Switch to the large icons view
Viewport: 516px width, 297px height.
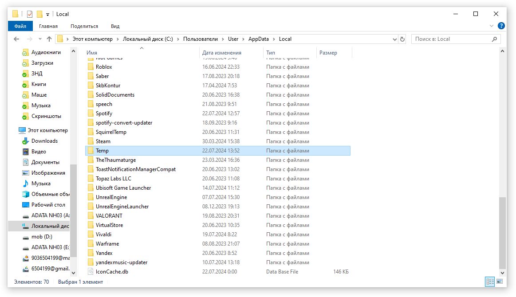(500, 281)
